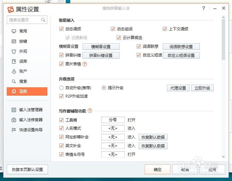Select 提示升级 radio button
The image size is (232, 181).
(104, 88)
